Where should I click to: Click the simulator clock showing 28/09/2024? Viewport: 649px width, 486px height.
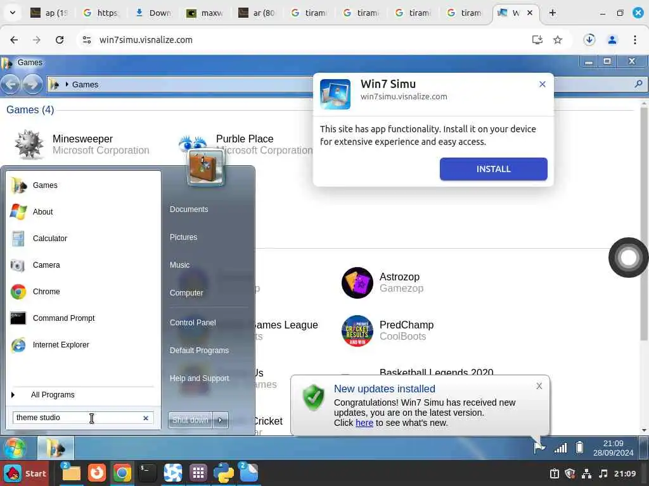613,448
